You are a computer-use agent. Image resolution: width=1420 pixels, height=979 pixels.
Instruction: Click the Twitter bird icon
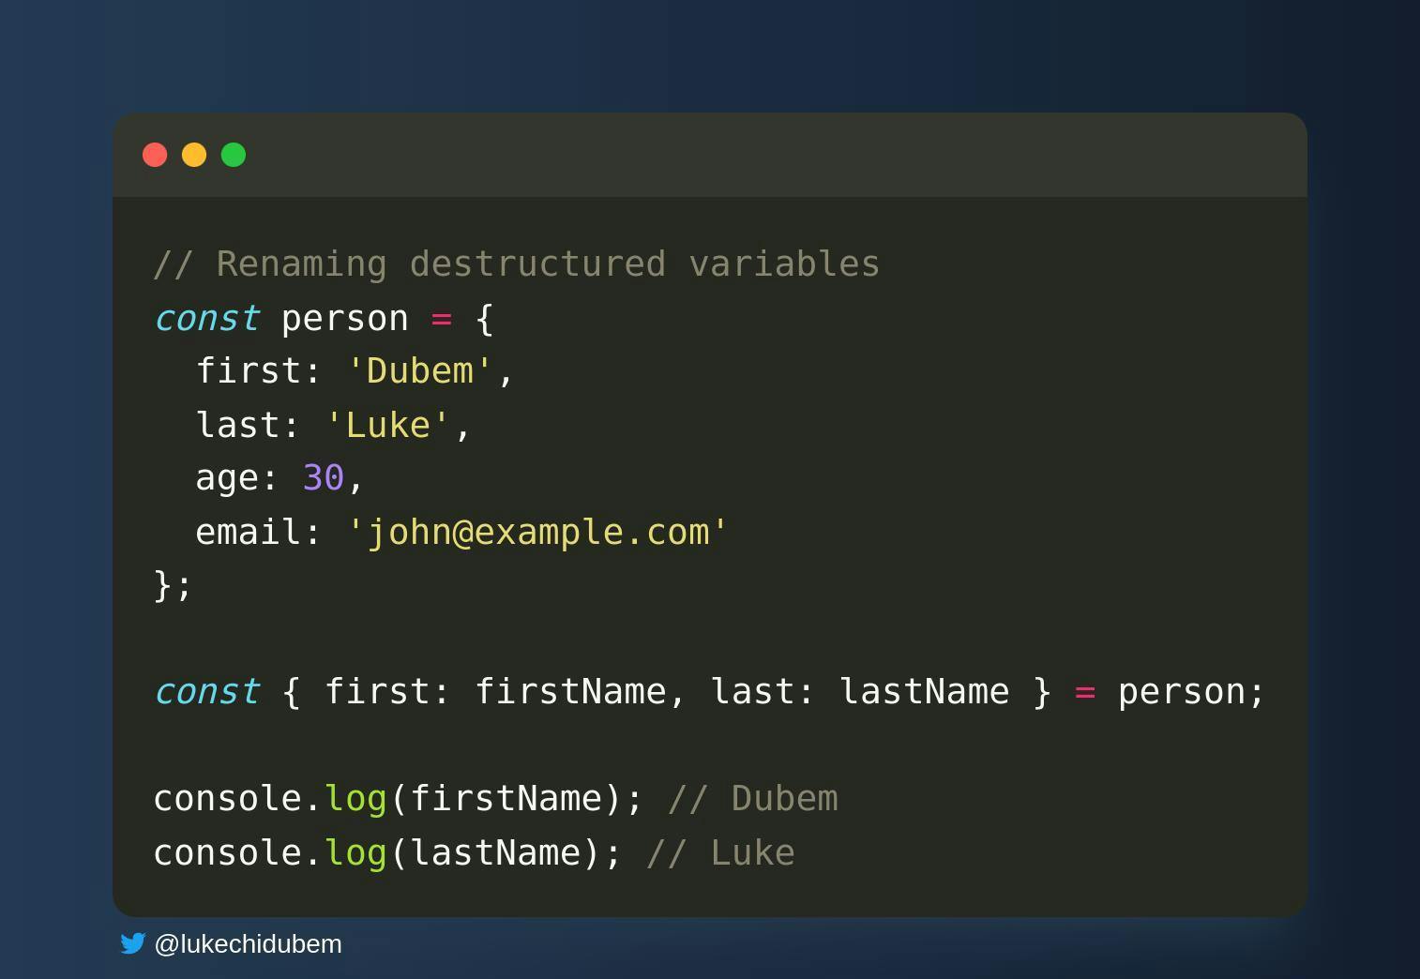133,943
